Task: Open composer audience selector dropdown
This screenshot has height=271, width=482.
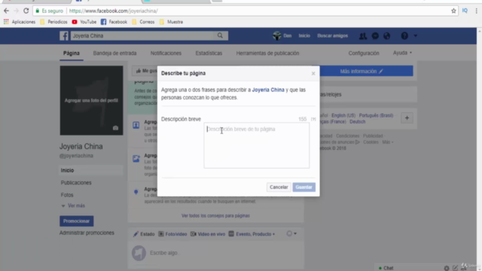Action: click(x=291, y=233)
